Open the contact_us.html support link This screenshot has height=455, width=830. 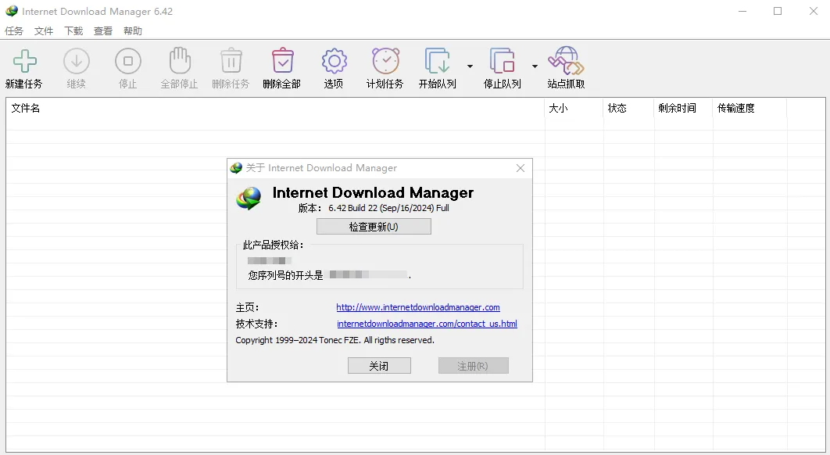[428, 324]
